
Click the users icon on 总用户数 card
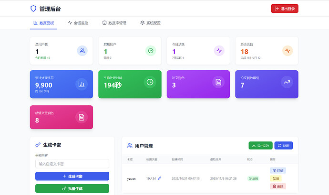[82, 51]
